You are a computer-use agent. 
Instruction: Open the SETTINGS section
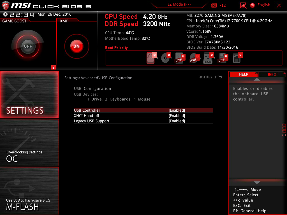tap(29, 95)
